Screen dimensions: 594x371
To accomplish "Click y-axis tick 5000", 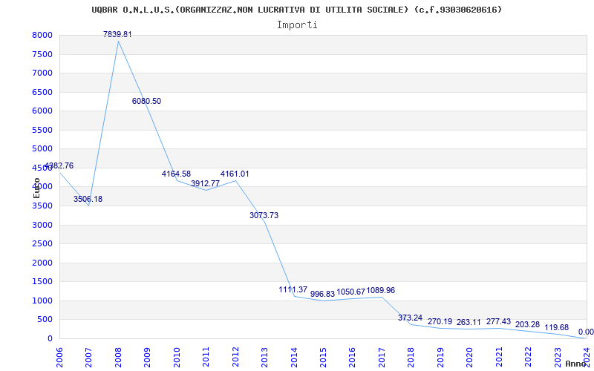I will click(x=42, y=149).
